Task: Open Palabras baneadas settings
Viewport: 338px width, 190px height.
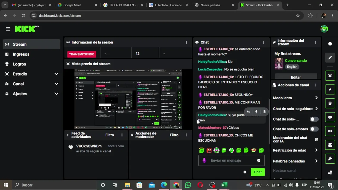Action: click(x=295, y=161)
